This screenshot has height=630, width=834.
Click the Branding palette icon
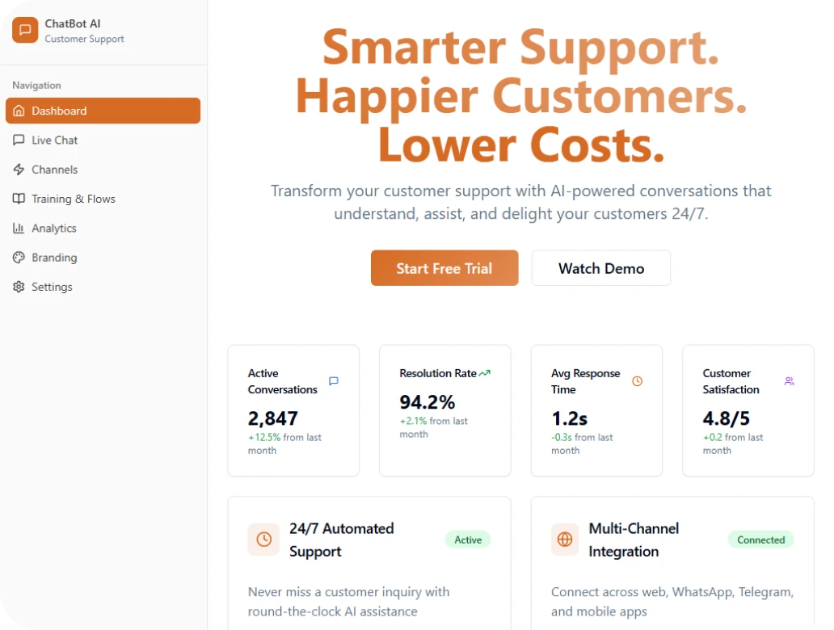19,258
